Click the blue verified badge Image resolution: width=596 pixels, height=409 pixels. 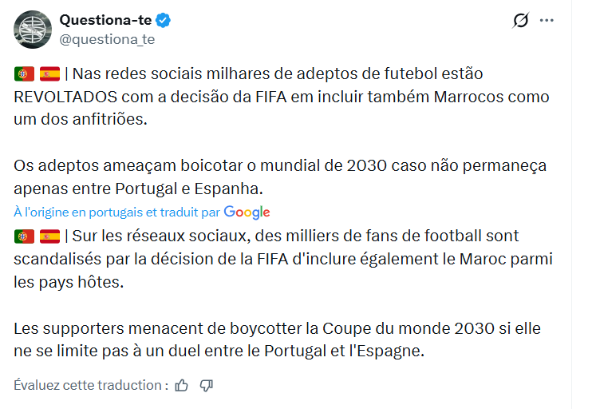click(161, 20)
